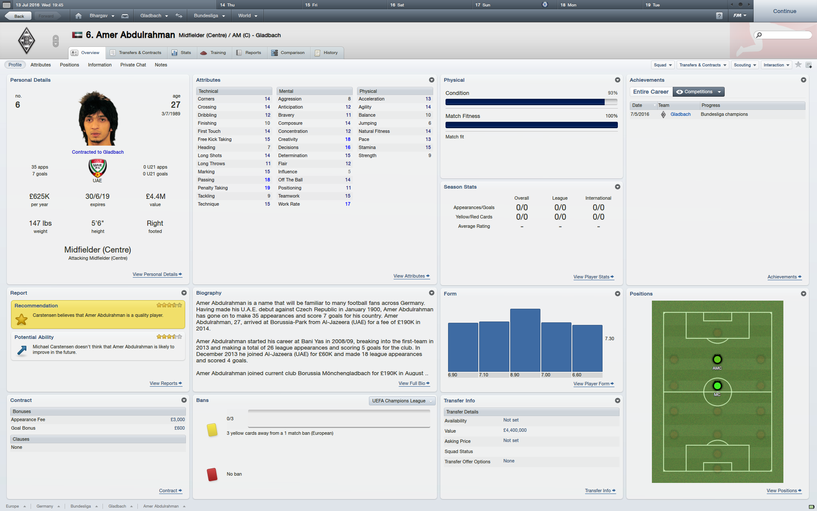Screen dimensions: 817x511
Task: Click the Match Fitness 100% progress bar
Action: pyautogui.click(x=531, y=125)
